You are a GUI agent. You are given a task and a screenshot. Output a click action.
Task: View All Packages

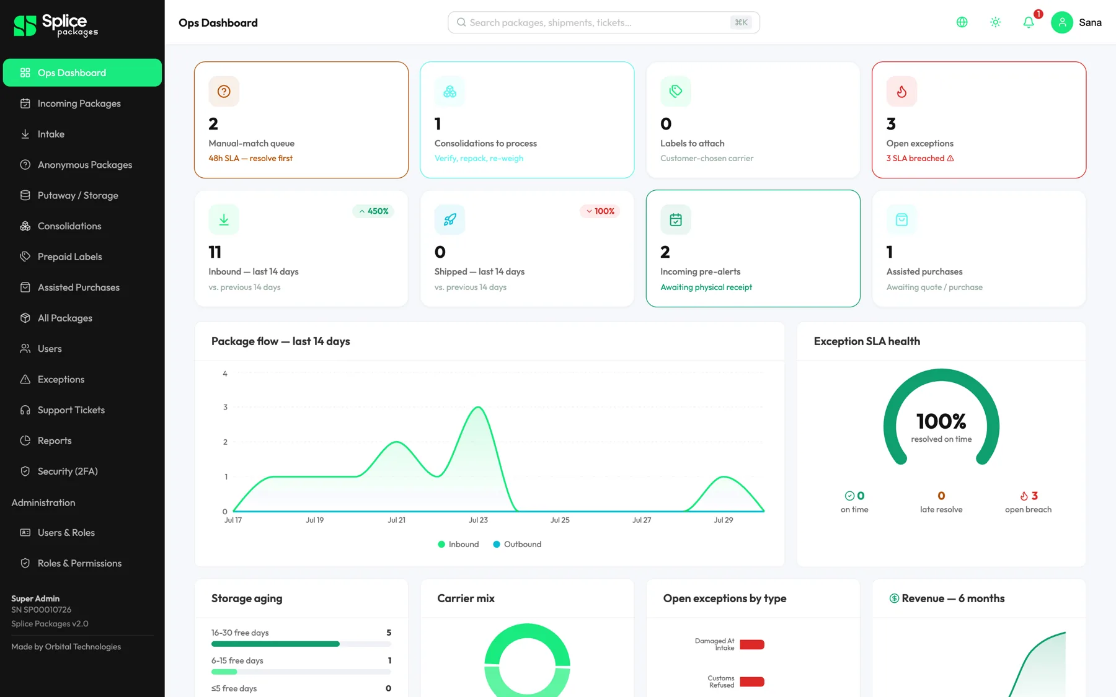pyautogui.click(x=82, y=318)
